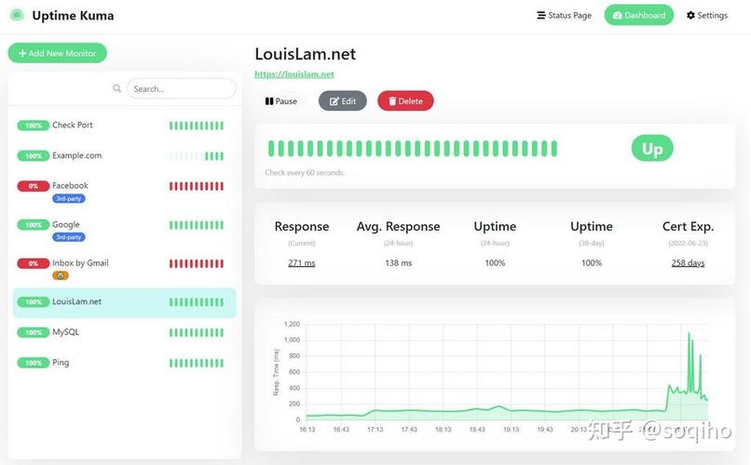Pause the LouisLam.net monitor
This screenshot has height=465, width=751.
tap(281, 100)
